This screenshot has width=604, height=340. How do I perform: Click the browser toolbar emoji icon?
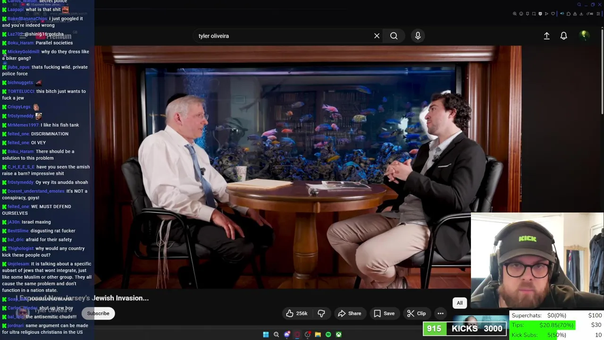pos(521,14)
